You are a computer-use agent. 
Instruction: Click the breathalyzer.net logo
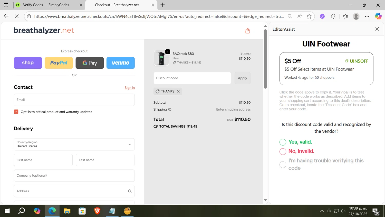pyautogui.click(x=44, y=30)
